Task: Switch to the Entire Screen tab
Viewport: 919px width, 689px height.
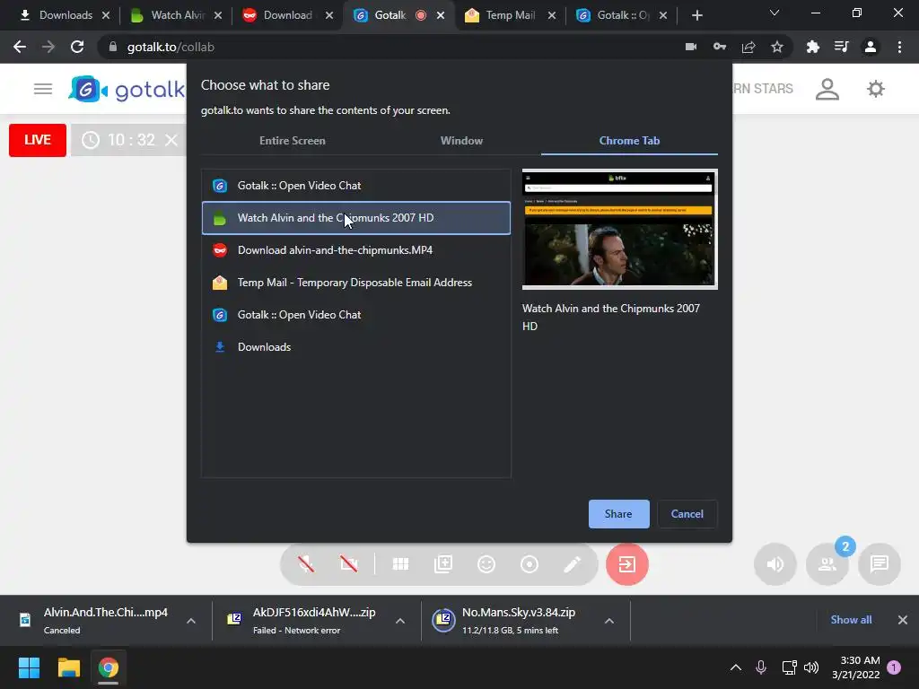Action: click(x=292, y=141)
